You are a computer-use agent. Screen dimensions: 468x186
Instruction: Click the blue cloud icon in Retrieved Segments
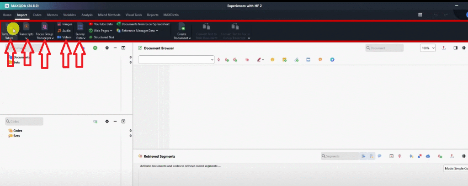428,156
